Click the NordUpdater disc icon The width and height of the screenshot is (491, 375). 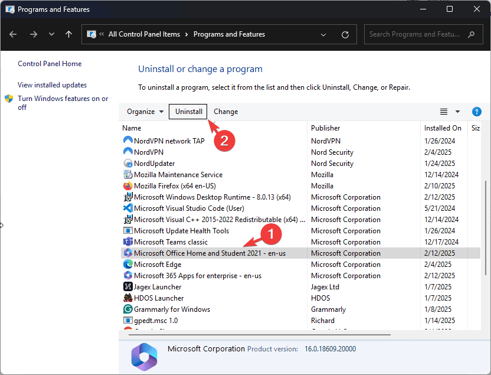[x=127, y=163]
